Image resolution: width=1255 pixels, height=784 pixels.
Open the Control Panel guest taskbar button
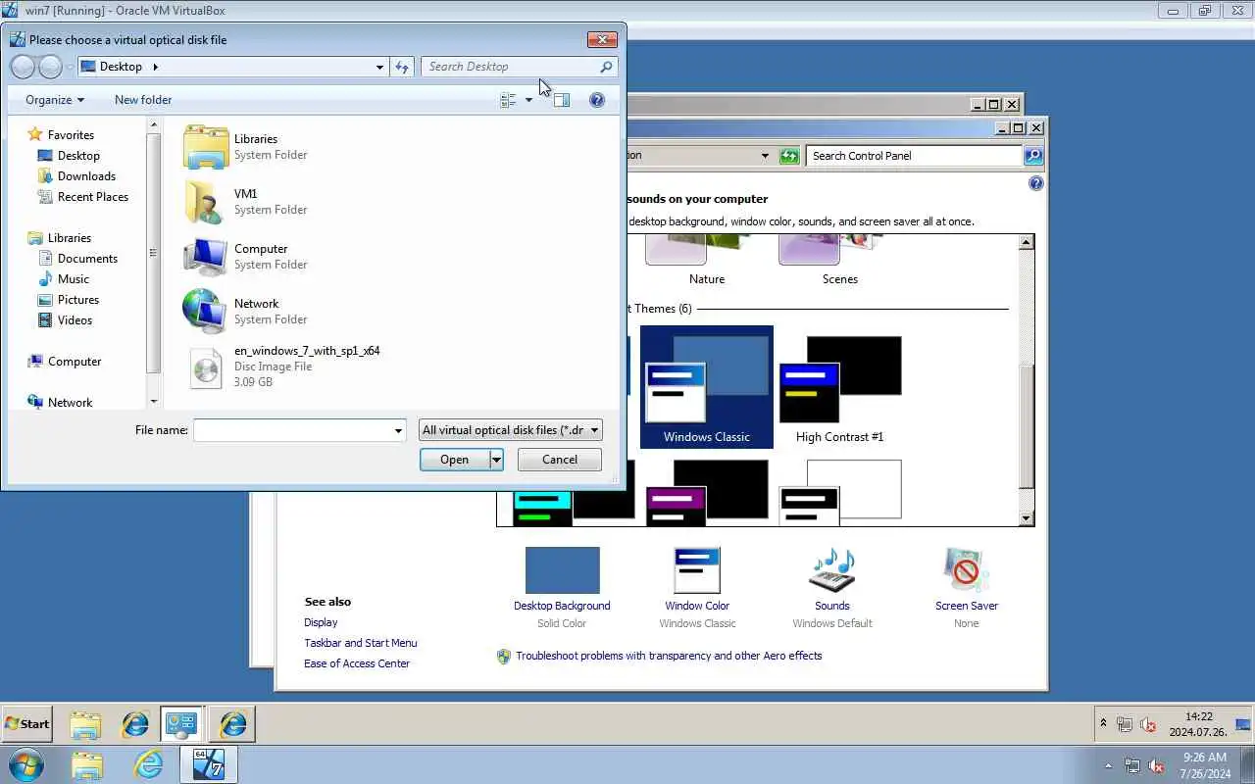[181, 724]
